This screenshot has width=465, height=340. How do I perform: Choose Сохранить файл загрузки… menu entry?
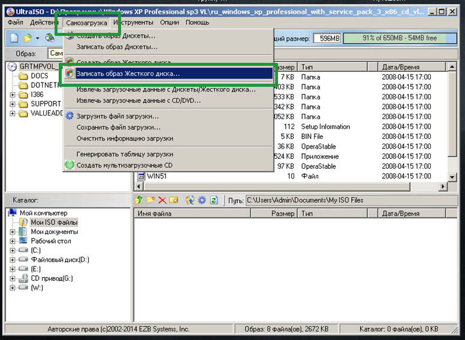[x=168, y=127]
